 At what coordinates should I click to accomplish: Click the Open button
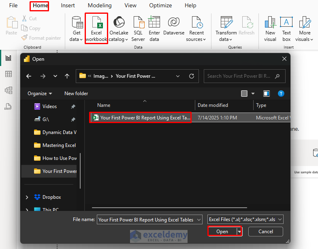[x=222, y=232]
